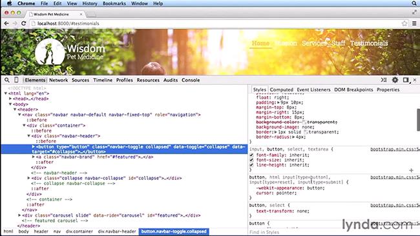Viewport: 420px width, 236px height.
Task: Open bootstrap.min.css link for input rule
Action: pyautogui.click(x=395, y=149)
